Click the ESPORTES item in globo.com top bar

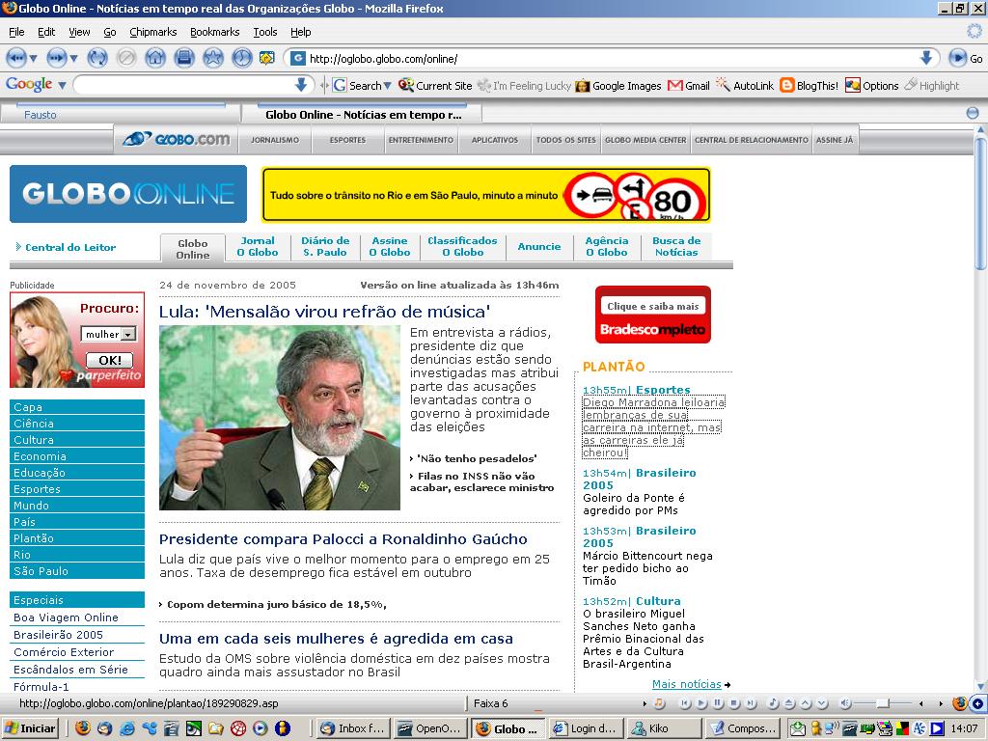click(x=347, y=140)
